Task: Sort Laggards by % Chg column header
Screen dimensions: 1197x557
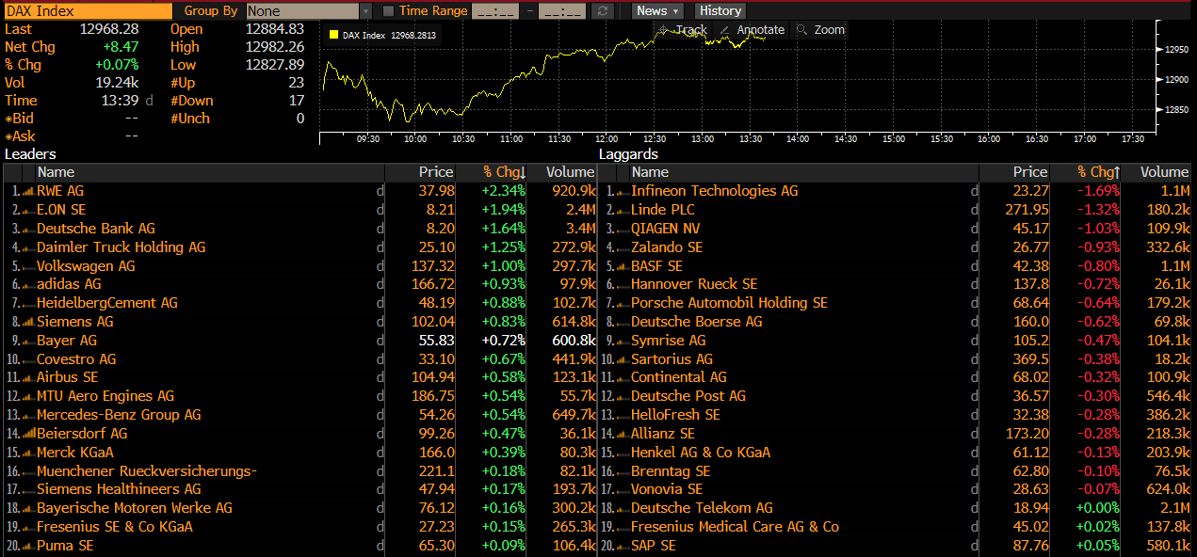Action: click(1098, 172)
